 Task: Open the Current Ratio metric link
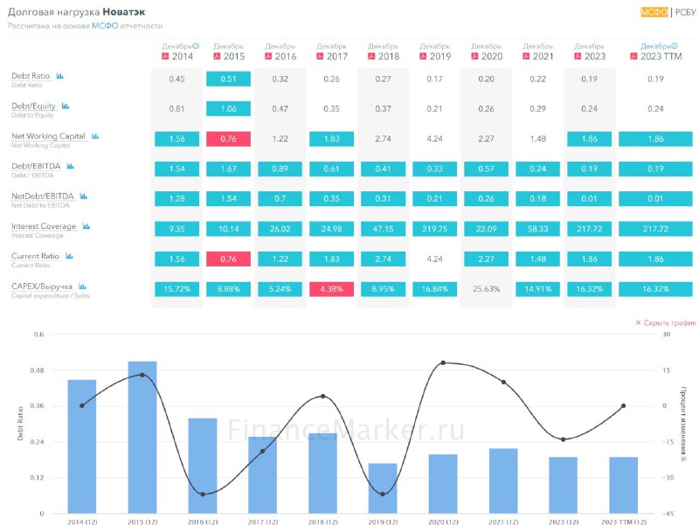[x=35, y=256]
